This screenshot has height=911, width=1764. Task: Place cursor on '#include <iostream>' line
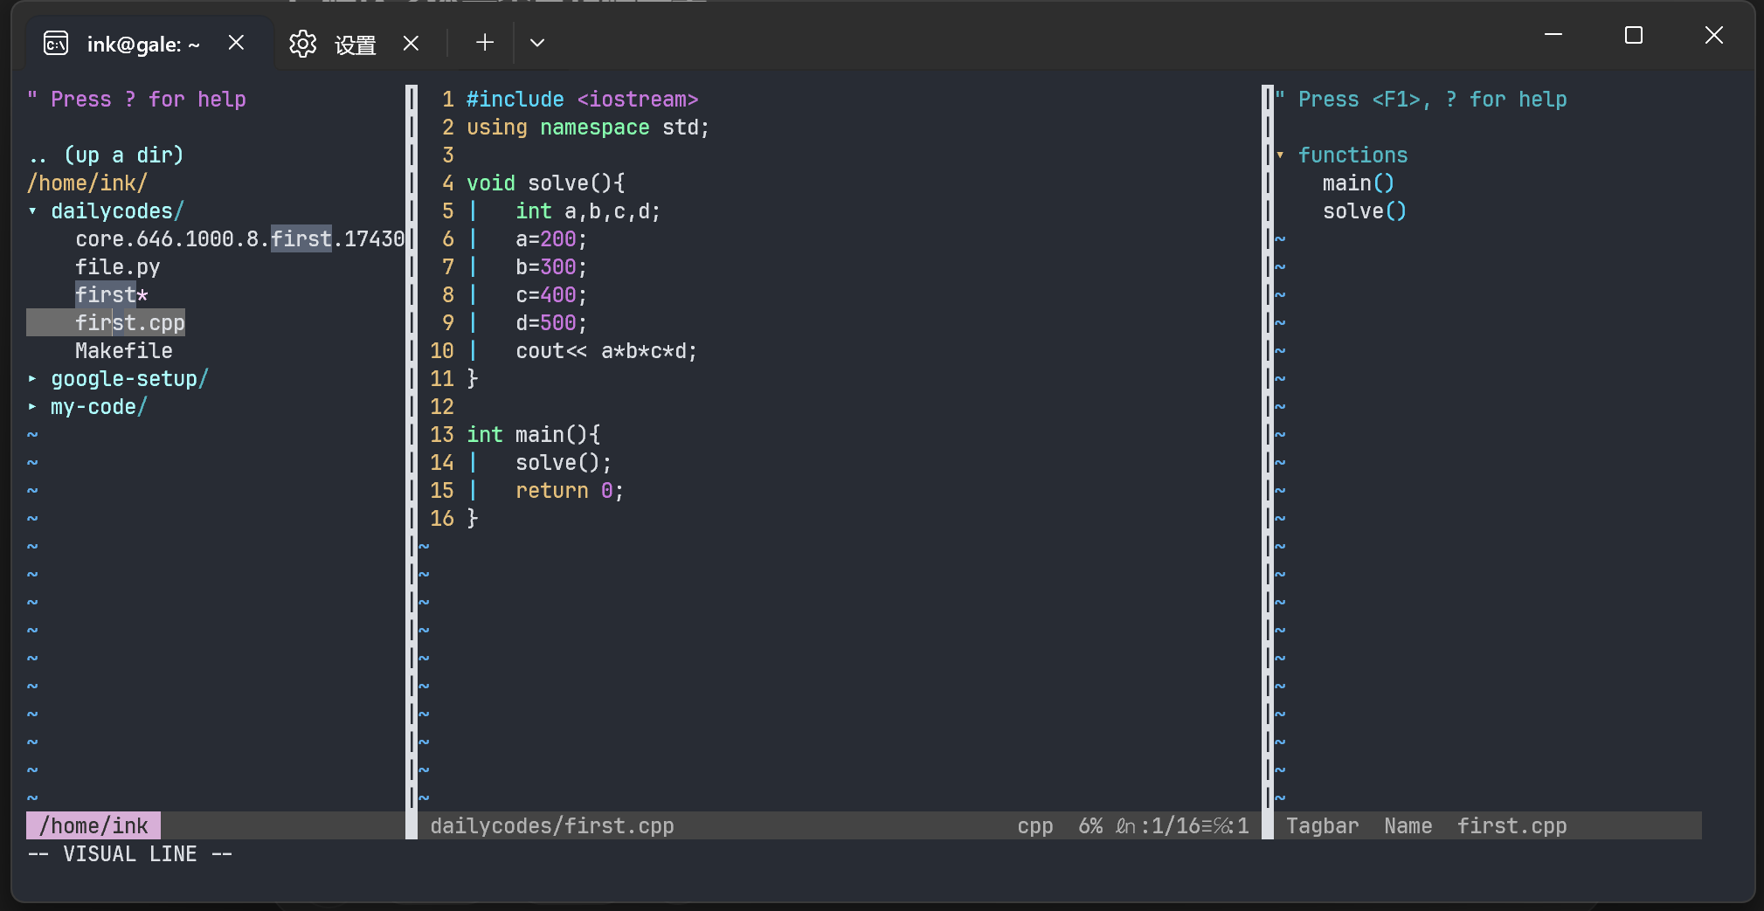[x=583, y=100]
